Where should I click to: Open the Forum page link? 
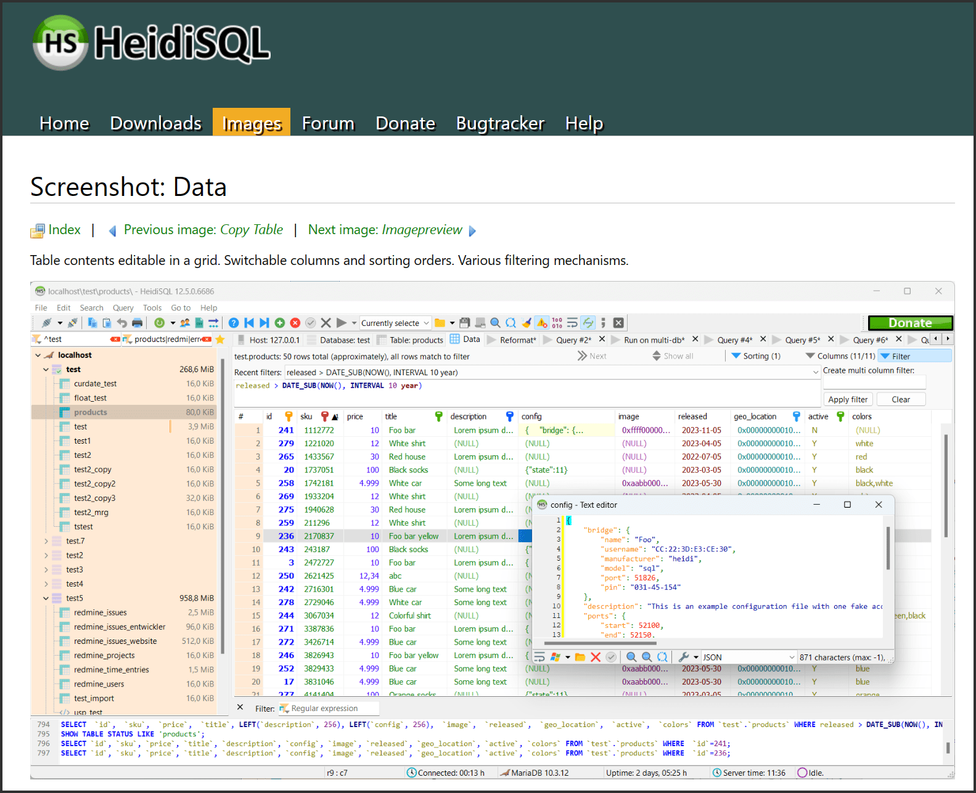(x=328, y=123)
